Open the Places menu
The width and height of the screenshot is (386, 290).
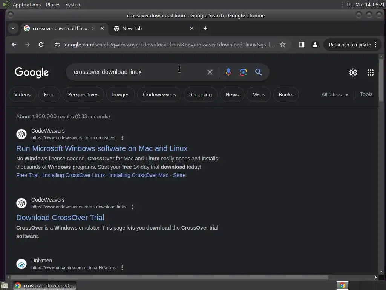(53, 5)
